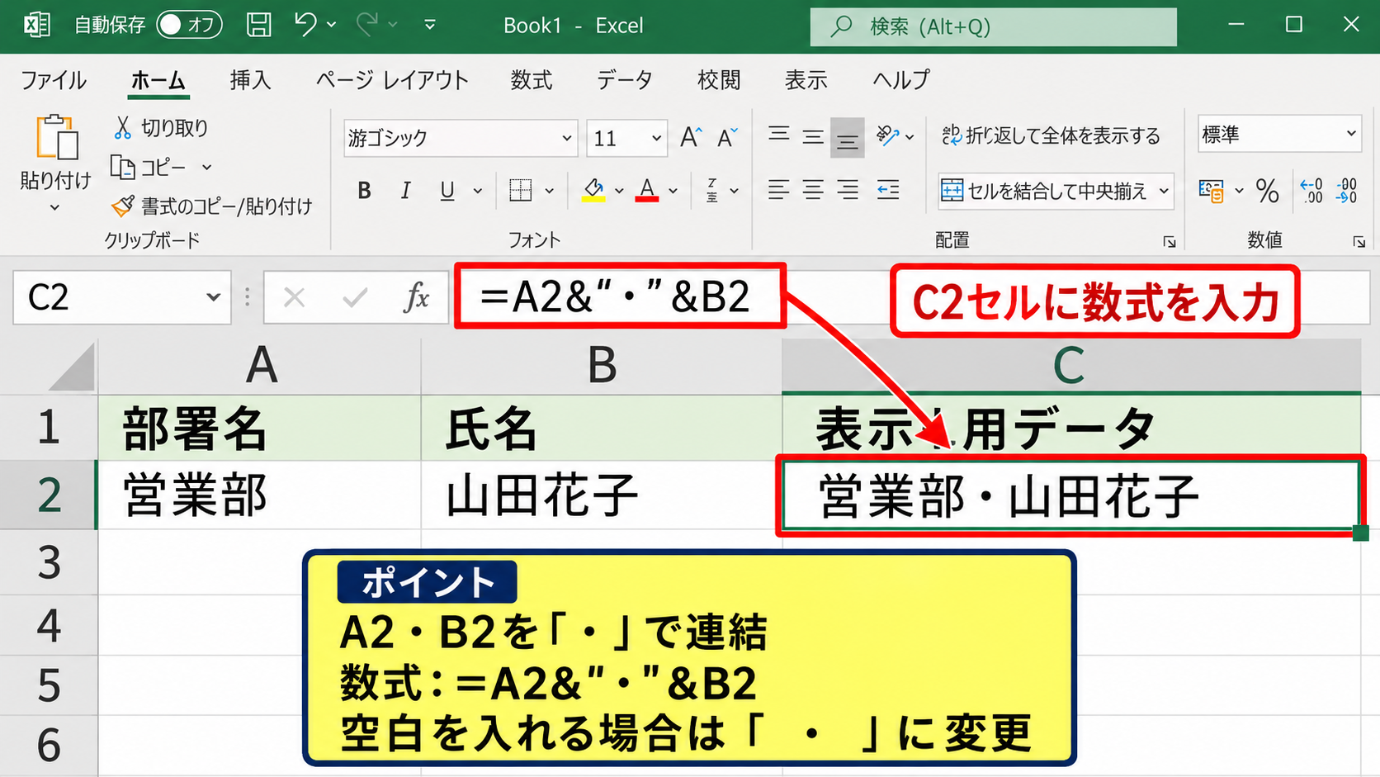Open the ヘルプ tab
The height and width of the screenshot is (777, 1380).
900,80
